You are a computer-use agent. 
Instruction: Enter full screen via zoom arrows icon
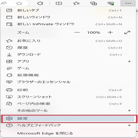(x=127, y=32)
